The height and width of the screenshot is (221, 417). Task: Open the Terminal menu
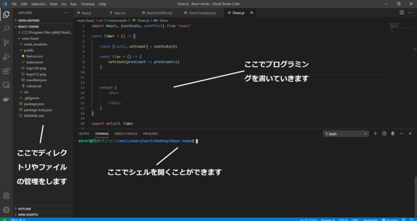coord(87,4)
